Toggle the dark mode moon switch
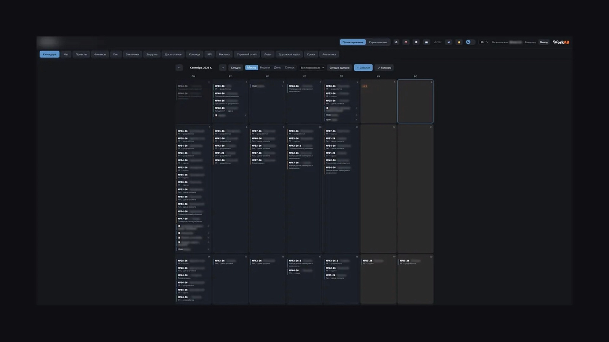 click(470, 42)
